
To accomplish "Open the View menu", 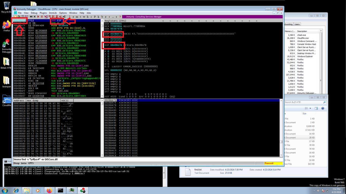I will 26,13.
